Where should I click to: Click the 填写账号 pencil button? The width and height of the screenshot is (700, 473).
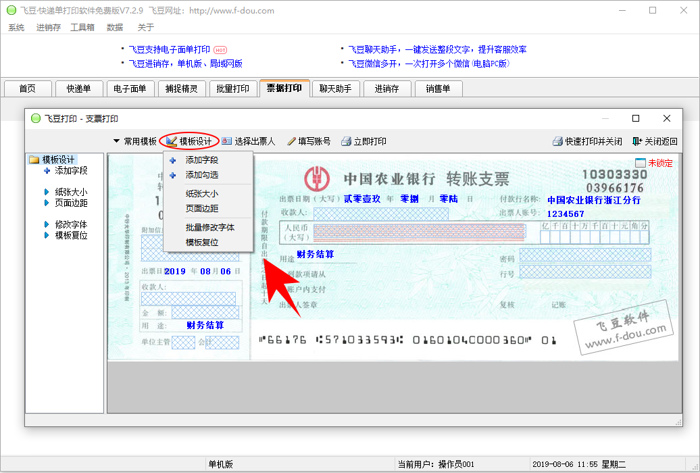[x=309, y=141]
